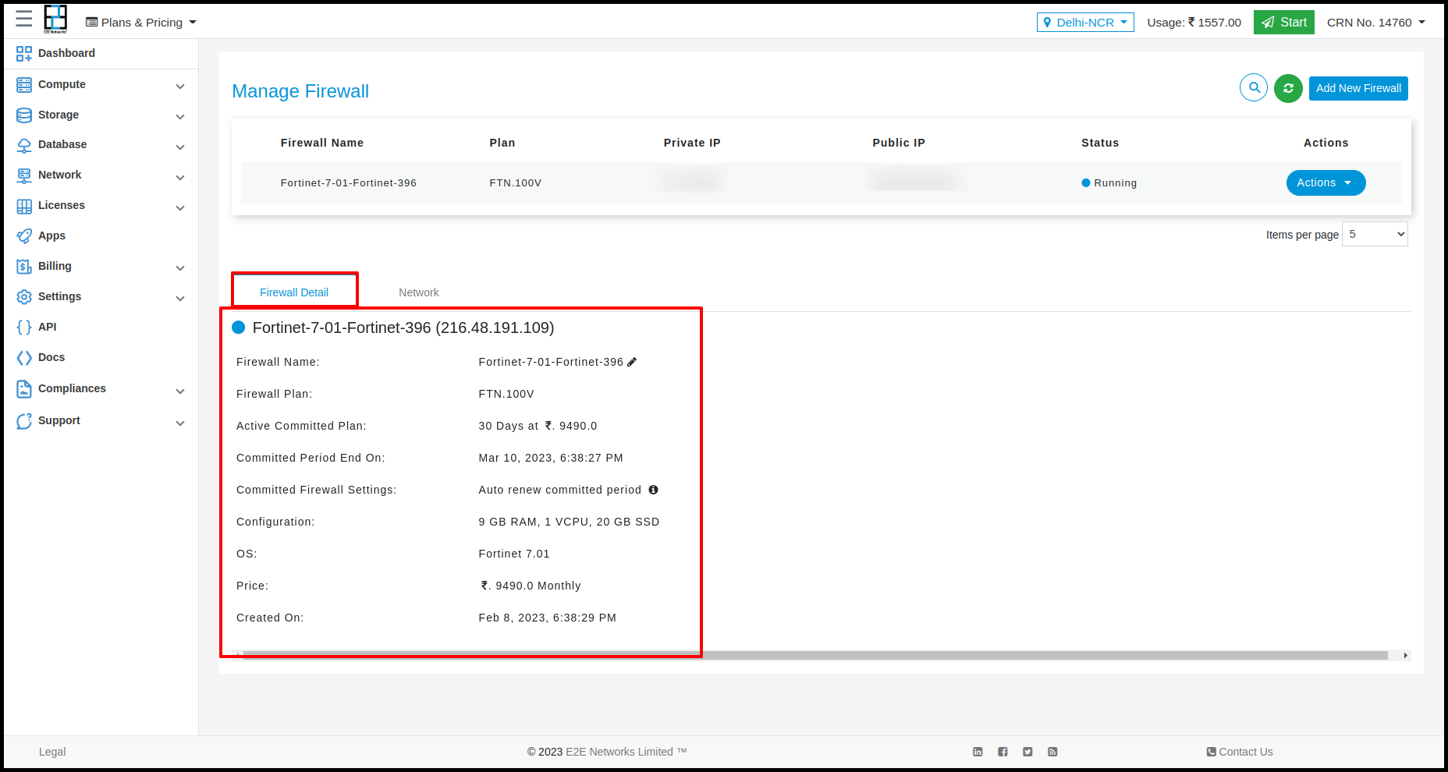Expand the Storage menu chevron
This screenshot has height=772, width=1448.
tap(180, 116)
